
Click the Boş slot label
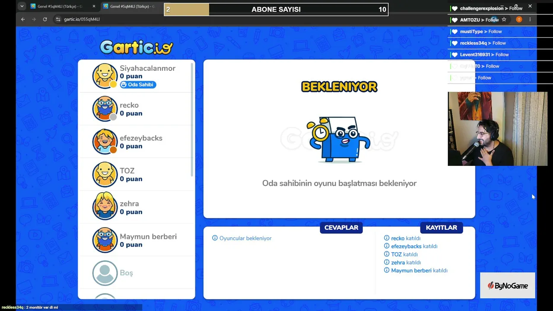pyautogui.click(x=126, y=273)
